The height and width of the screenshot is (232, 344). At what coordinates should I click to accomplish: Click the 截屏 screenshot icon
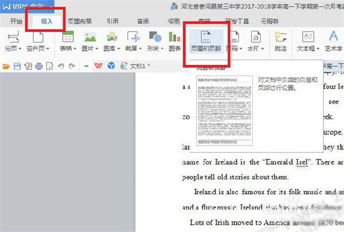[x=134, y=37]
